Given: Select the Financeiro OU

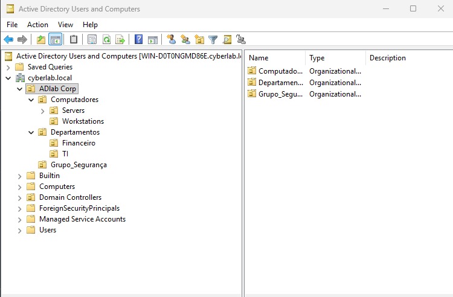Looking at the screenshot, I should (x=79, y=143).
